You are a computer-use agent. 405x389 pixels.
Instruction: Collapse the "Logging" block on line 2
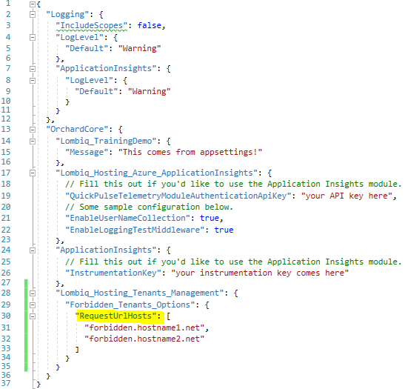pyautogui.click(x=33, y=14)
